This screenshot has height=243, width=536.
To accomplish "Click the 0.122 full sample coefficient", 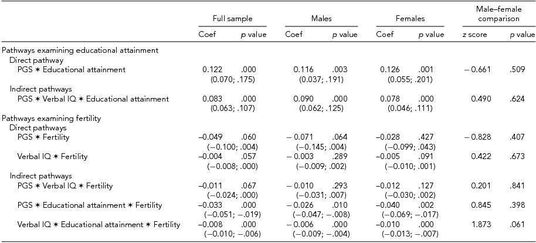I will coord(212,70).
